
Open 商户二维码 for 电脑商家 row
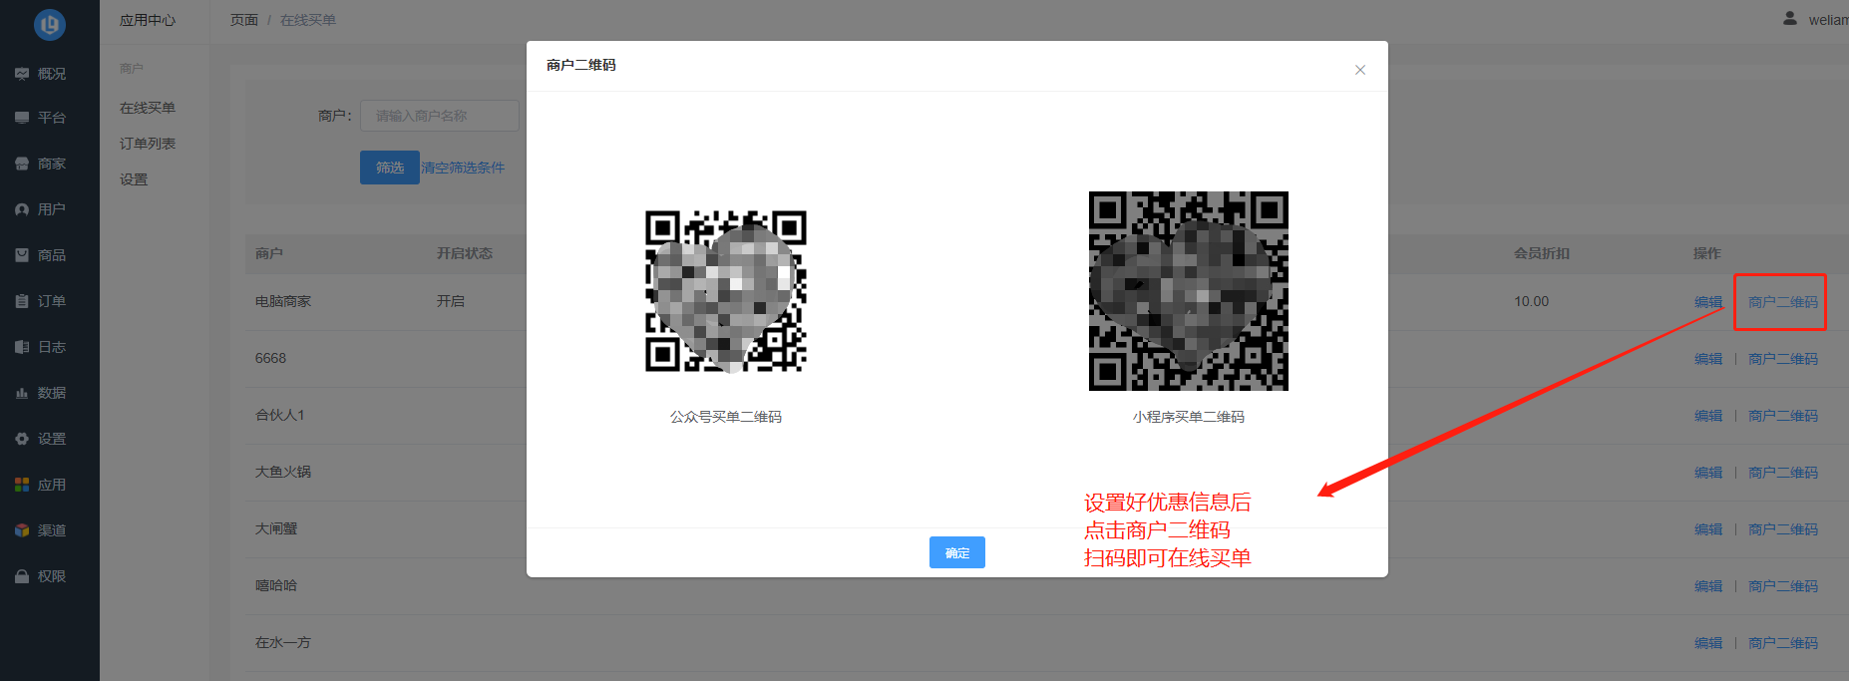coord(1783,302)
